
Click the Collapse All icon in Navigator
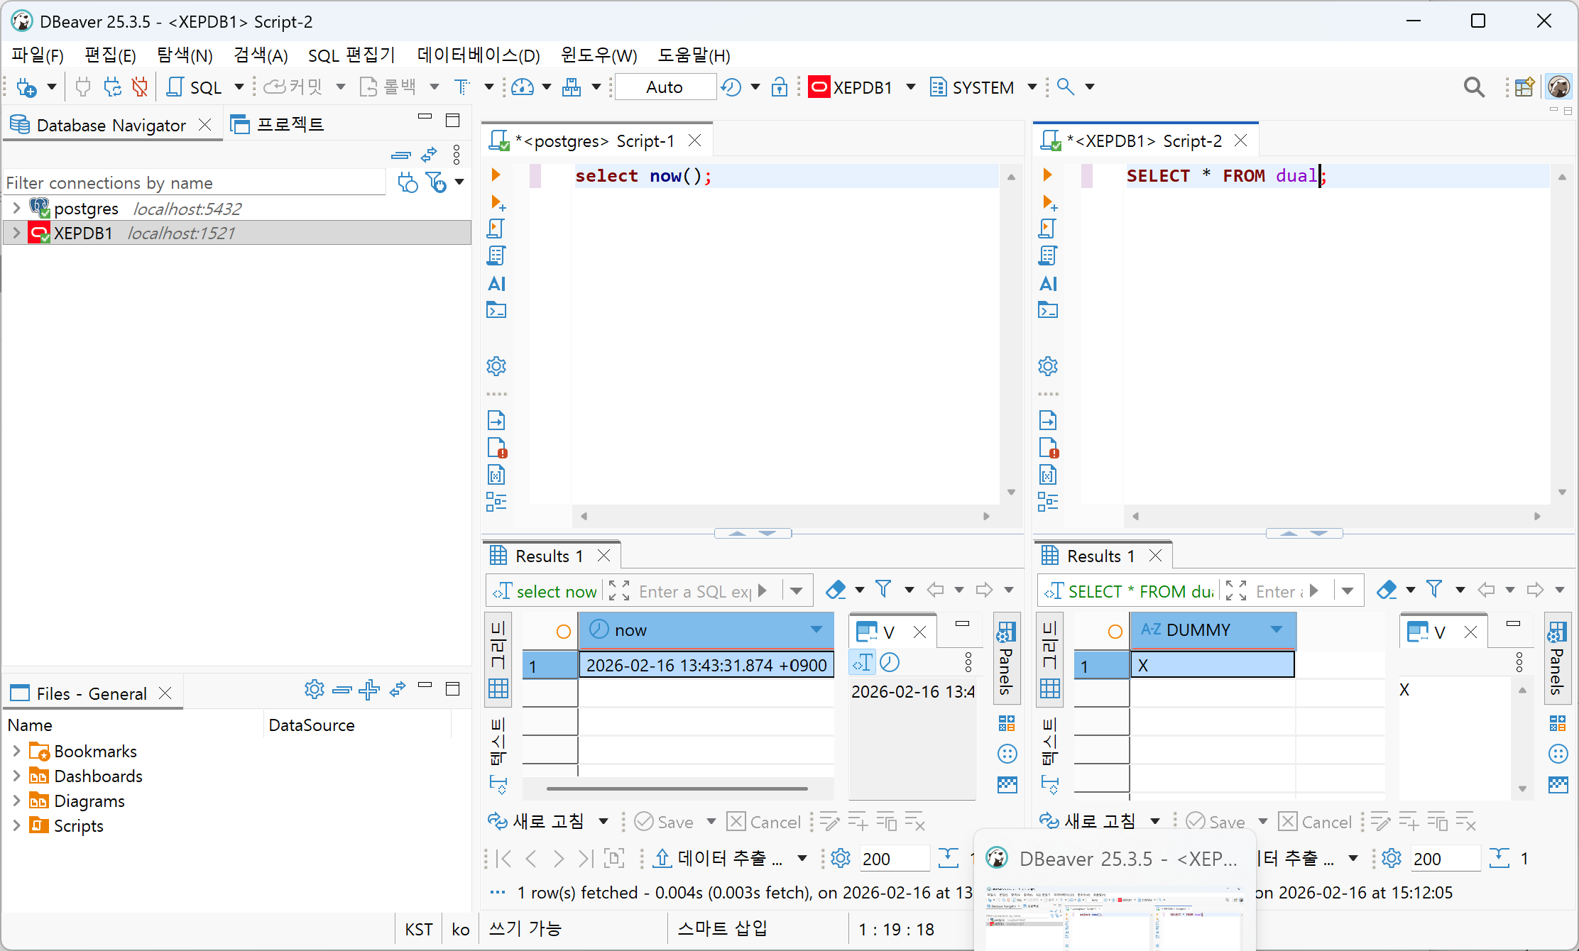pyautogui.click(x=401, y=155)
